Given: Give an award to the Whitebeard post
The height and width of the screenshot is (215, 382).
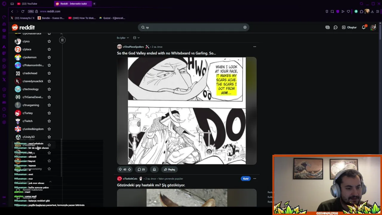Looking at the screenshot, I should click(x=154, y=169).
